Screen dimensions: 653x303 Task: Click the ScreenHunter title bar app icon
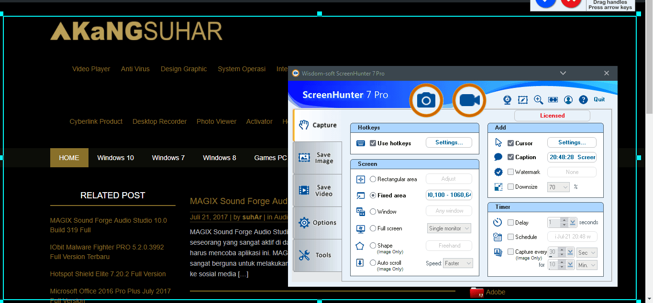click(x=296, y=73)
